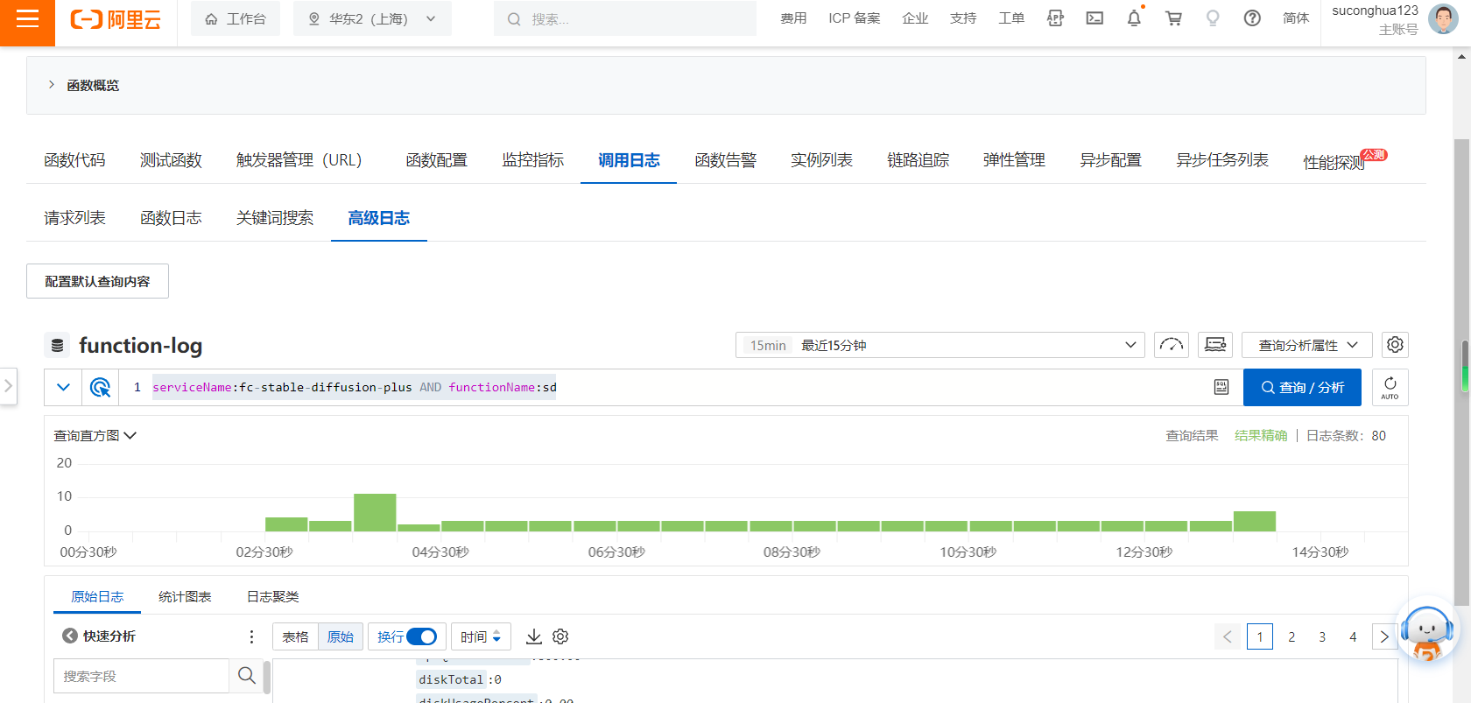Switch to the 关键词搜索 sub-tab
This screenshot has height=703, width=1471.
[275, 218]
